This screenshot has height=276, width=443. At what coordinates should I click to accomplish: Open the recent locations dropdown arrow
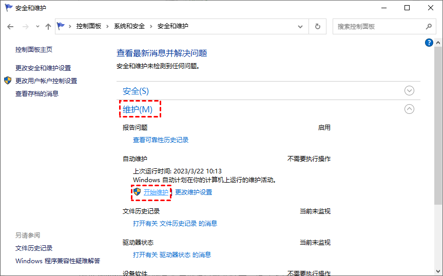pyautogui.click(x=37, y=27)
